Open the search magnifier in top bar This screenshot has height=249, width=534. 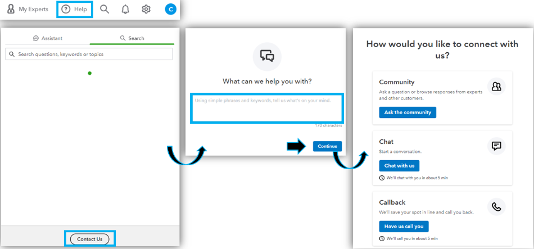point(105,9)
